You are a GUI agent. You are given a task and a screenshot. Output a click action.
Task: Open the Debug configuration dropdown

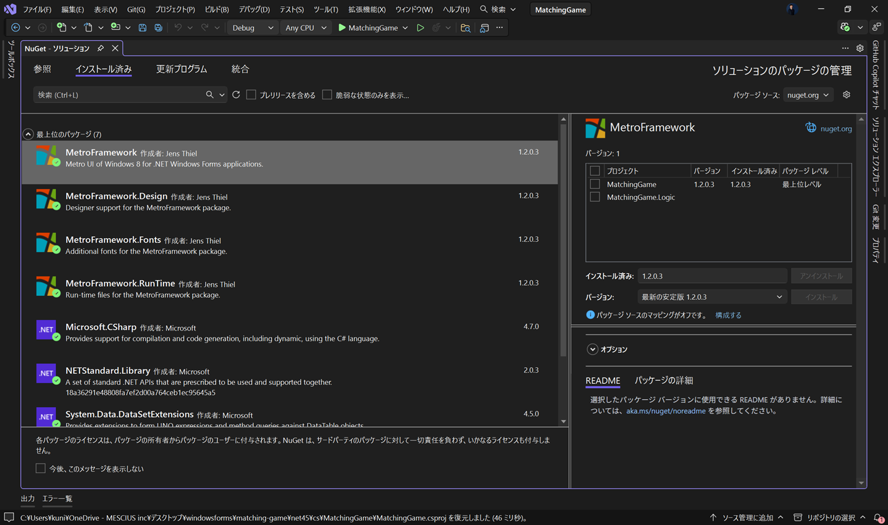pyautogui.click(x=252, y=27)
